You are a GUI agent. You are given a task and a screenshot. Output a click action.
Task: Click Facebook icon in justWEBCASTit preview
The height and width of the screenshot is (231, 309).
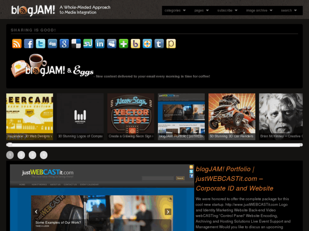[x=191, y=176]
